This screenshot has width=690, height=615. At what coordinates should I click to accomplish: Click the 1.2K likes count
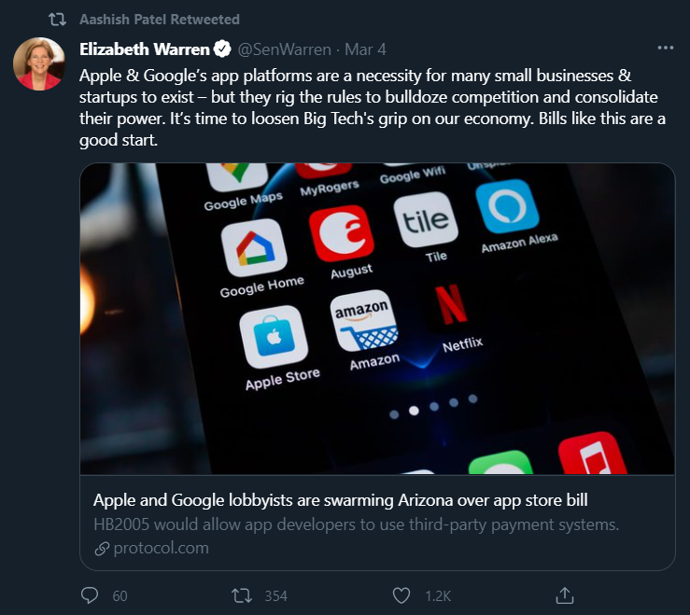438,596
